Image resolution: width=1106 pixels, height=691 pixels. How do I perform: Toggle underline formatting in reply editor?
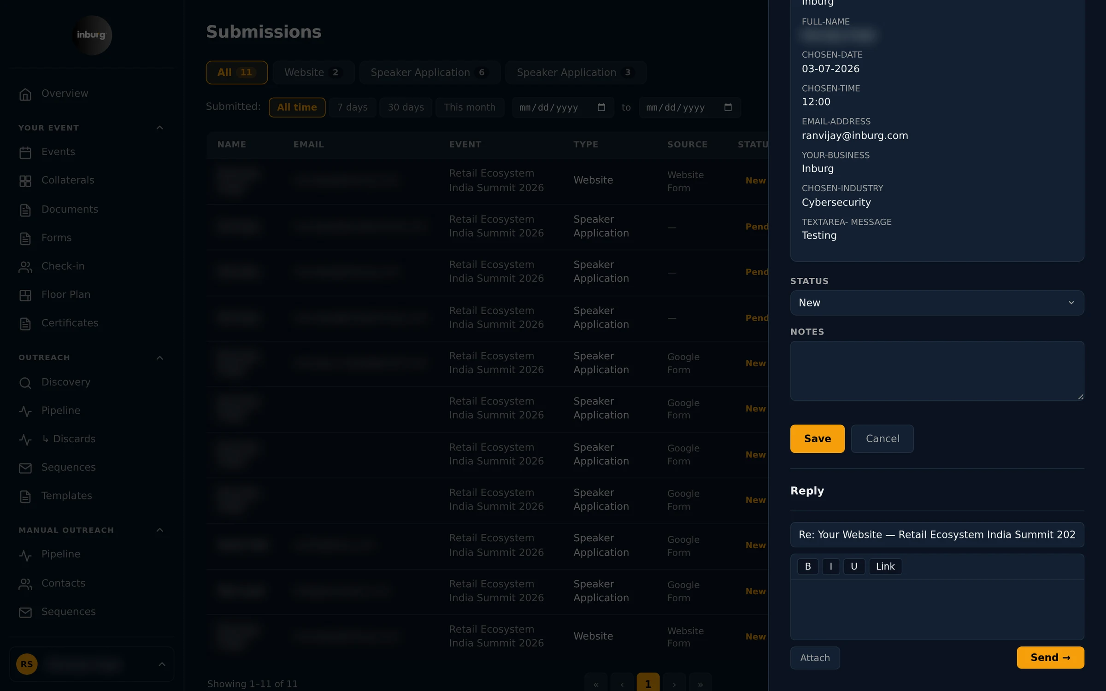pyautogui.click(x=854, y=566)
